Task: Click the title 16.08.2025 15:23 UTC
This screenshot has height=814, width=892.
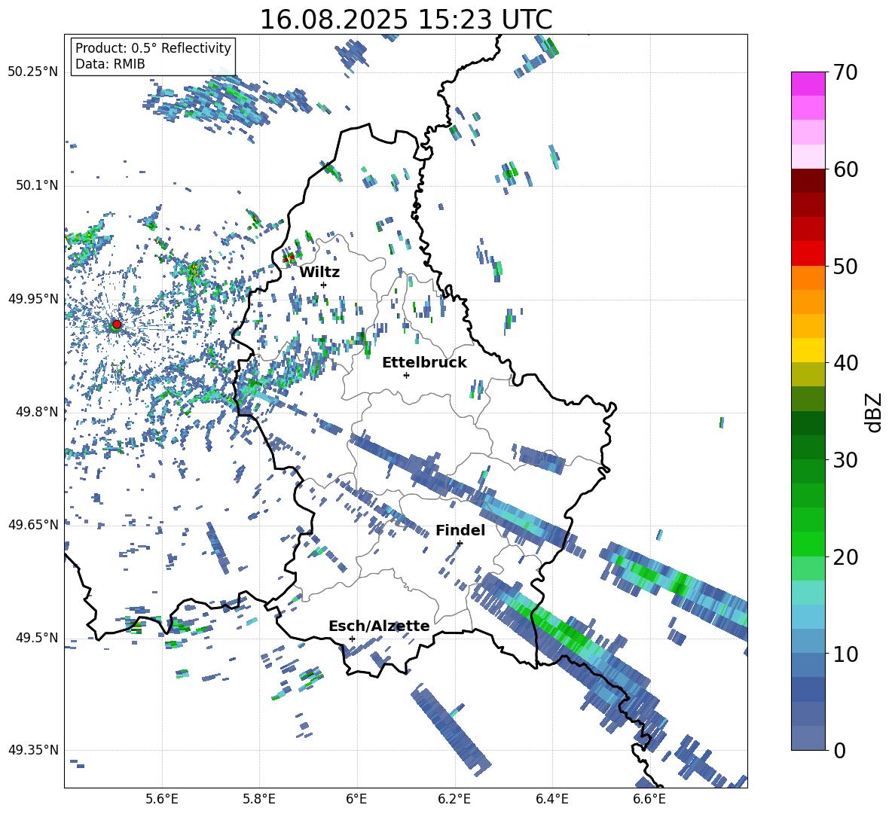Action: click(x=406, y=20)
